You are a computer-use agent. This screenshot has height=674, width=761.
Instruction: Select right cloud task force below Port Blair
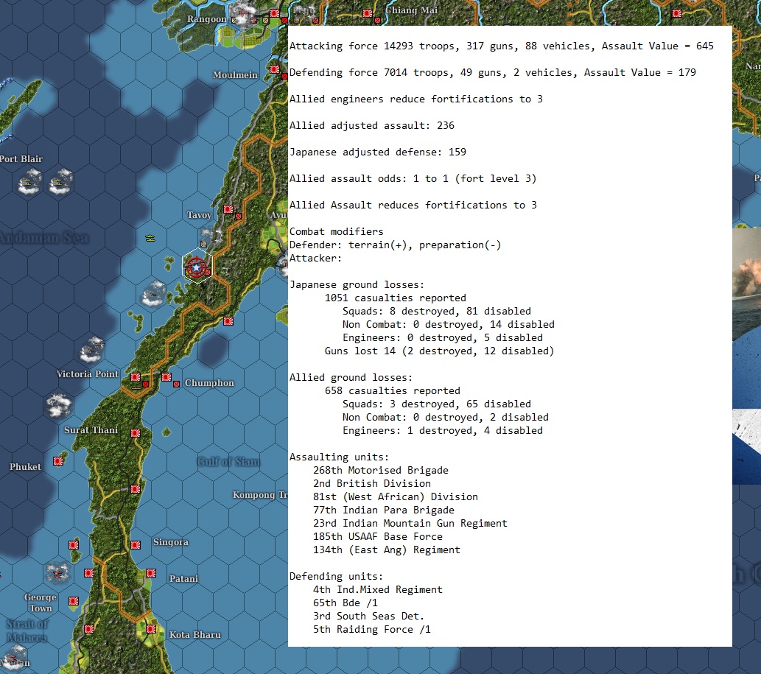pyautogui.click(x=60, y=181)
